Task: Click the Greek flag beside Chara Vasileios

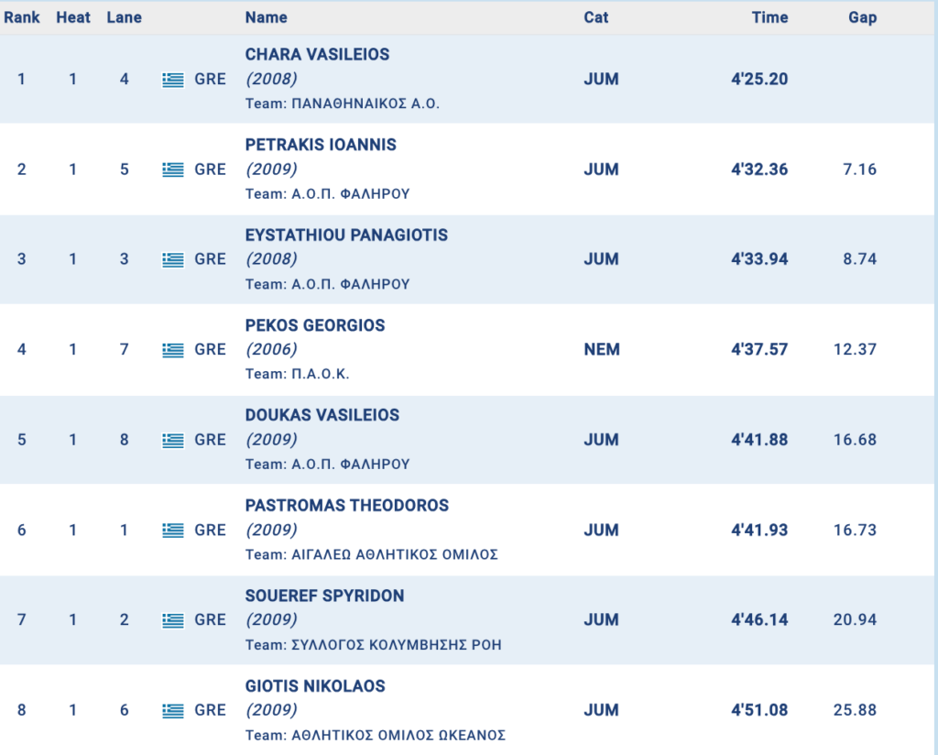Action: tap(173, 80)
